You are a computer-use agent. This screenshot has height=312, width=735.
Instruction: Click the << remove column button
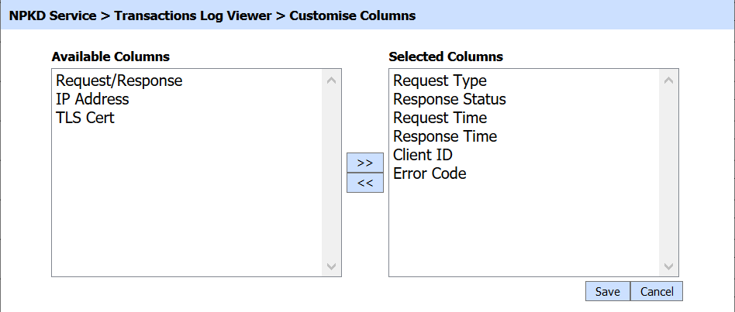pos(365,183)
